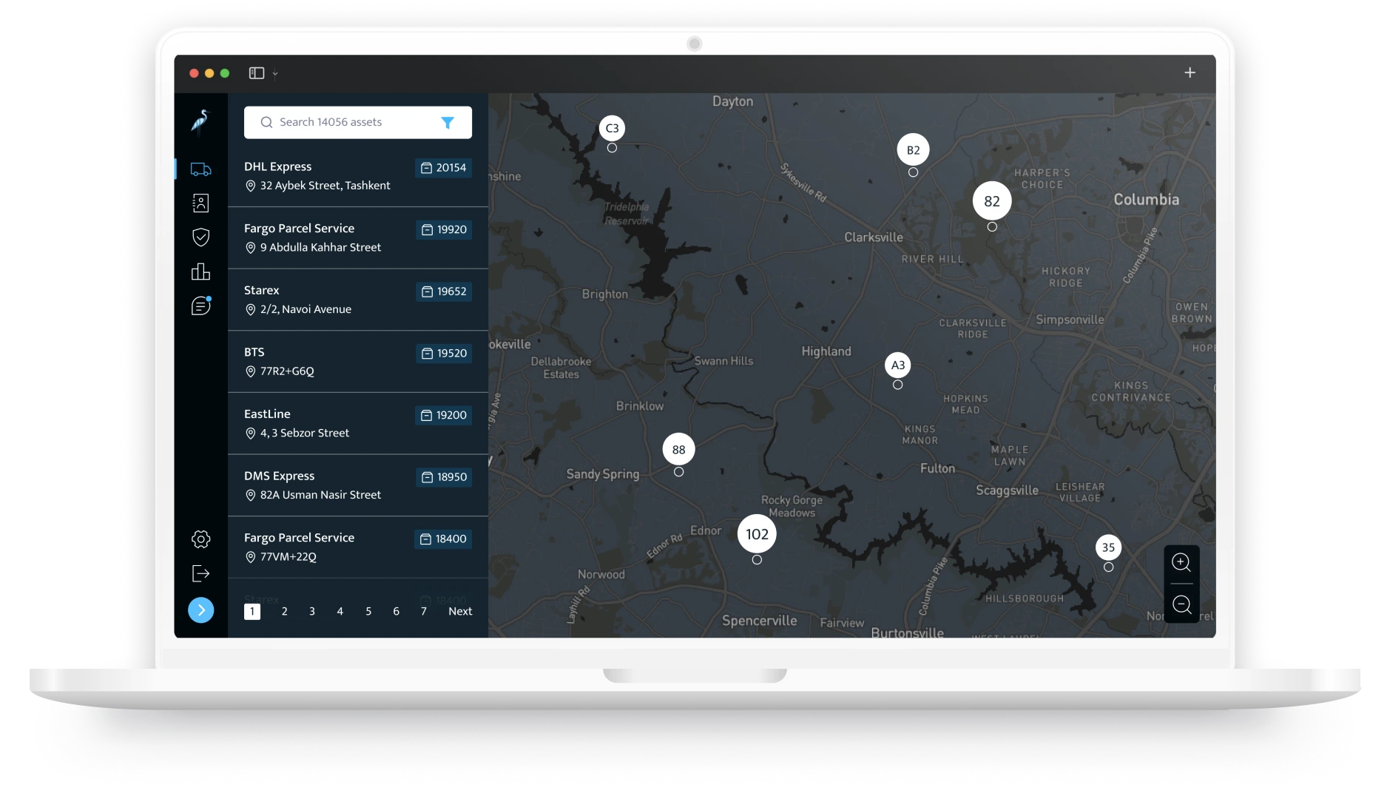
Task: Go to pagination page 1
Action: [x=252, y=612]
